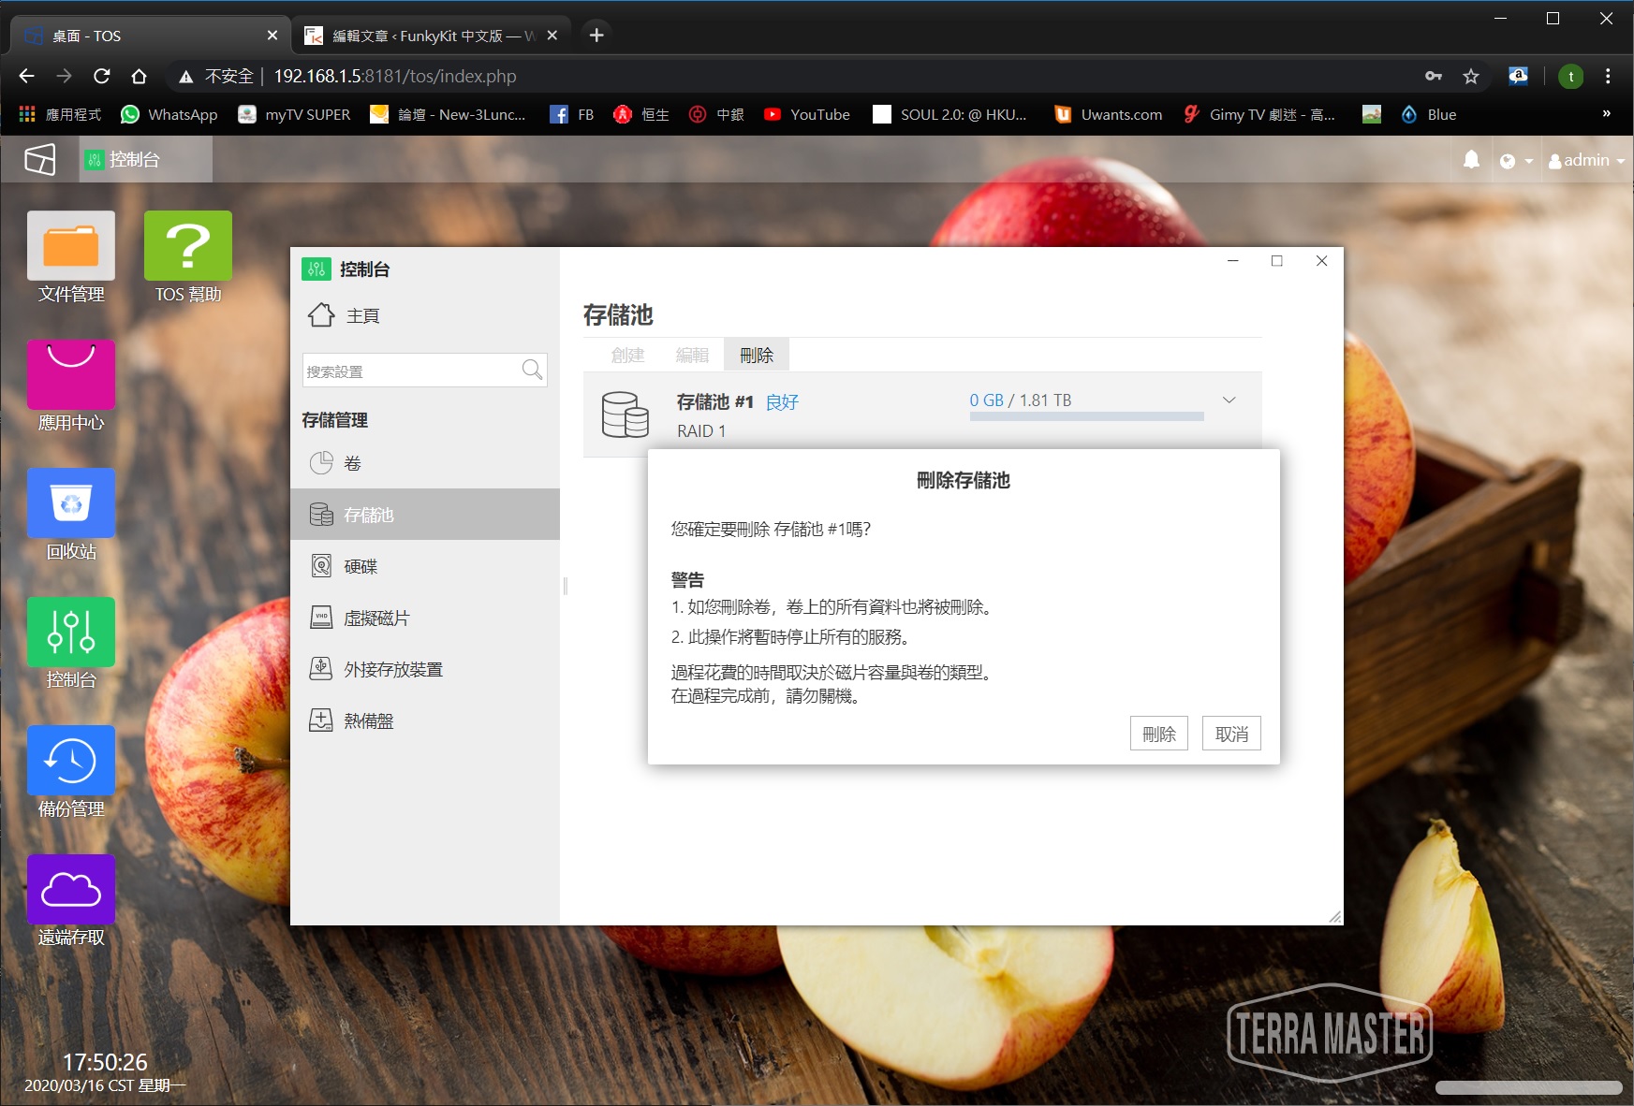The image size is (1634, 1106).
Task: Open the dropdown next to the bell
Action: tap(1516, 161)
